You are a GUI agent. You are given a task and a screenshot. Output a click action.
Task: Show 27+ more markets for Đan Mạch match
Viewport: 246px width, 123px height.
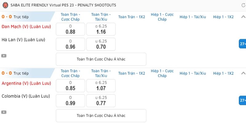pyautogui.click(x=243, y=44)
